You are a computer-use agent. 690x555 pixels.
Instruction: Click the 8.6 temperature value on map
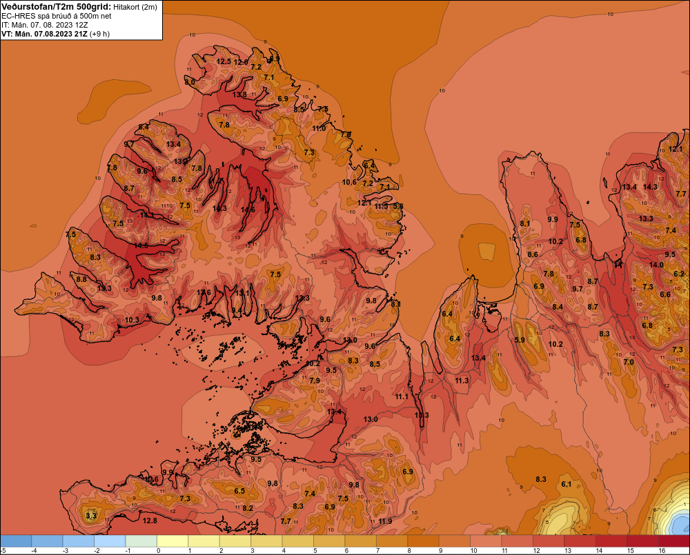(533, 254)
